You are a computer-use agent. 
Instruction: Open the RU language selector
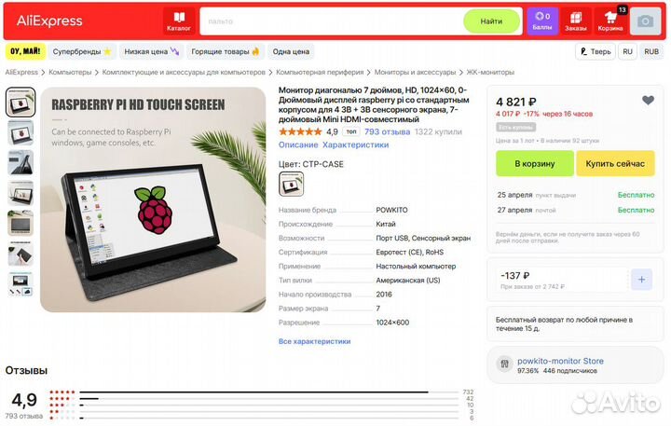coord(627,51)
